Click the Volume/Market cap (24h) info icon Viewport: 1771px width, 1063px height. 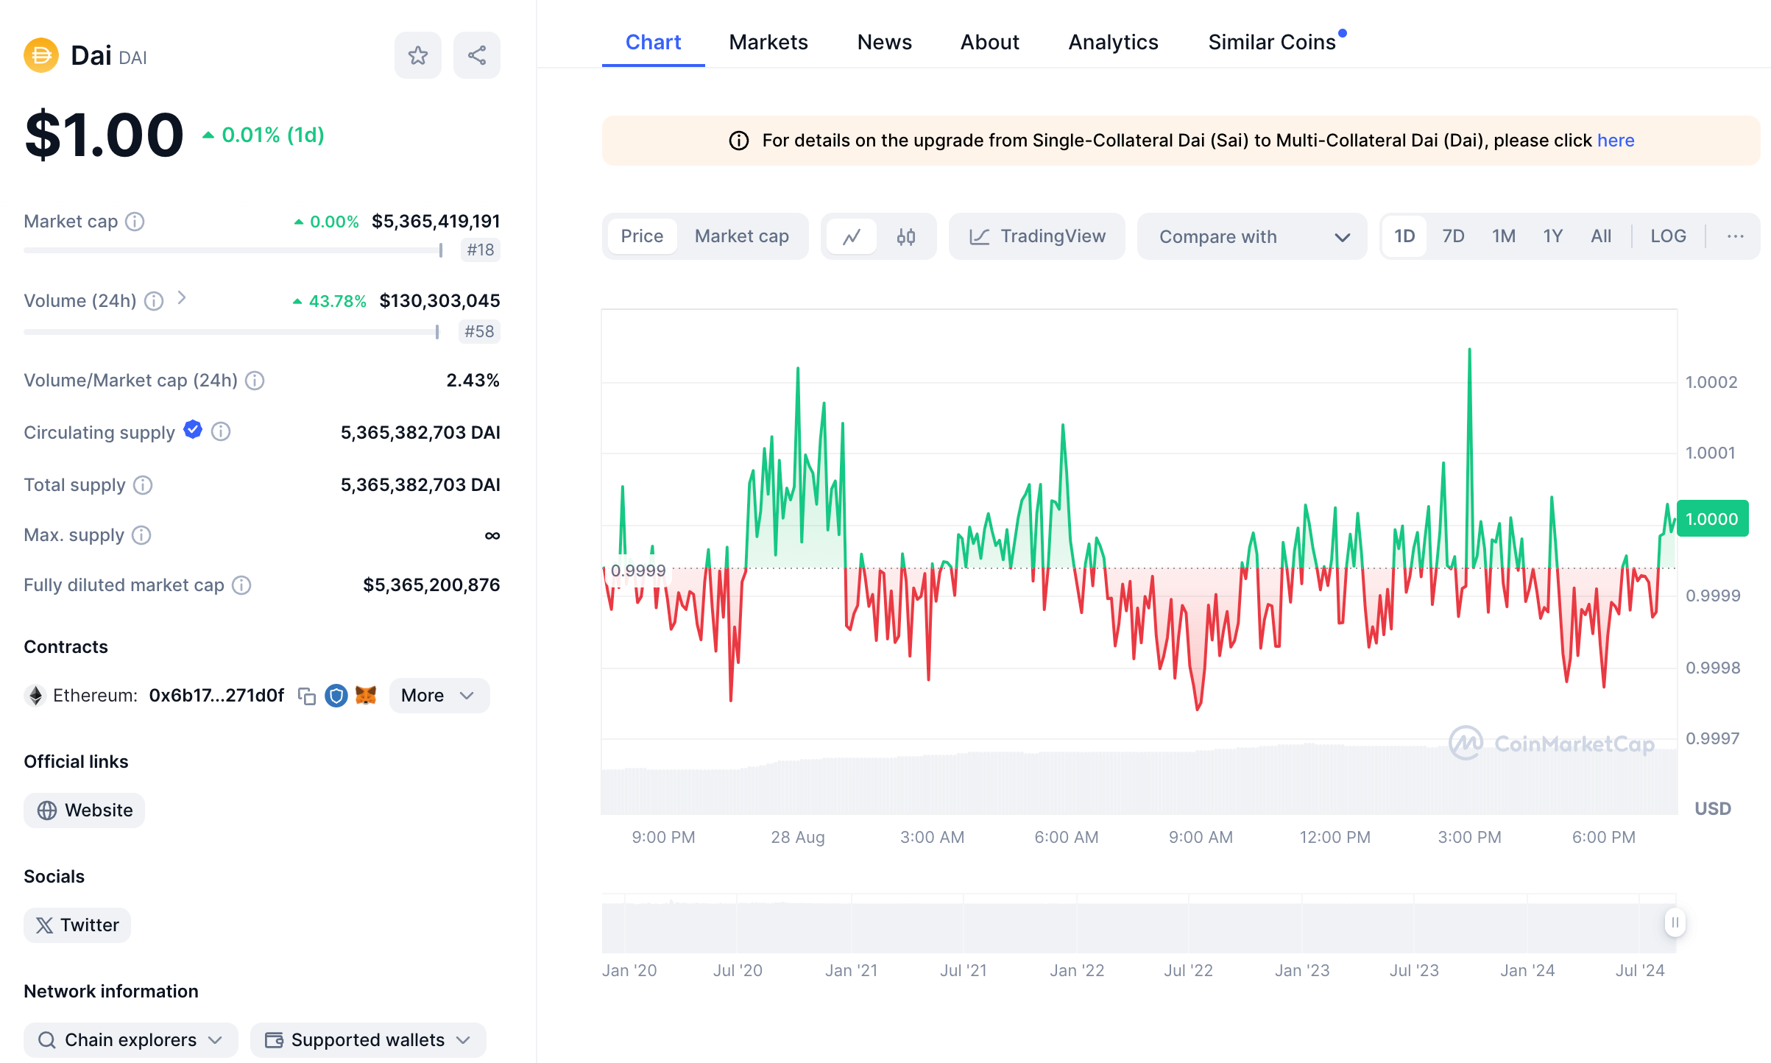255,381
